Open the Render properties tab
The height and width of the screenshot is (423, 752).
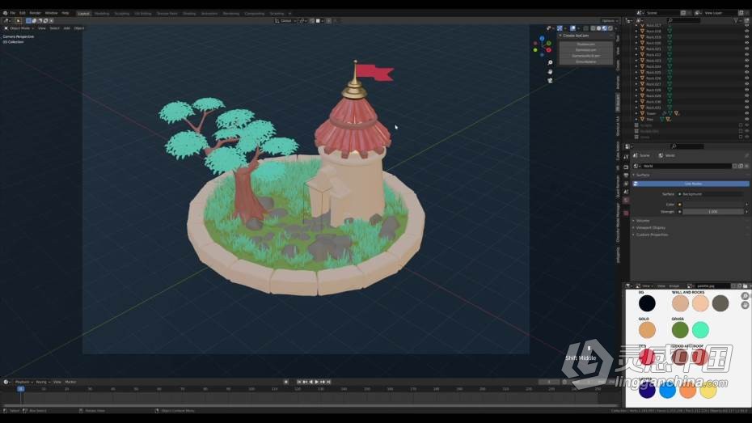pyautogui.click(x=626, y=167)
